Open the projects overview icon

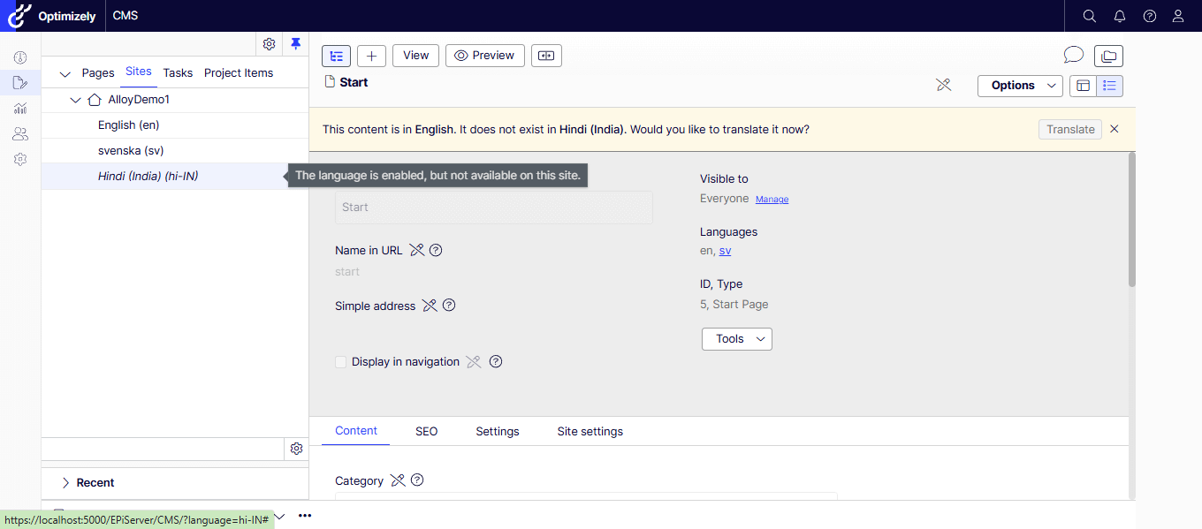pyautogui.click(x=1108, y=55)
